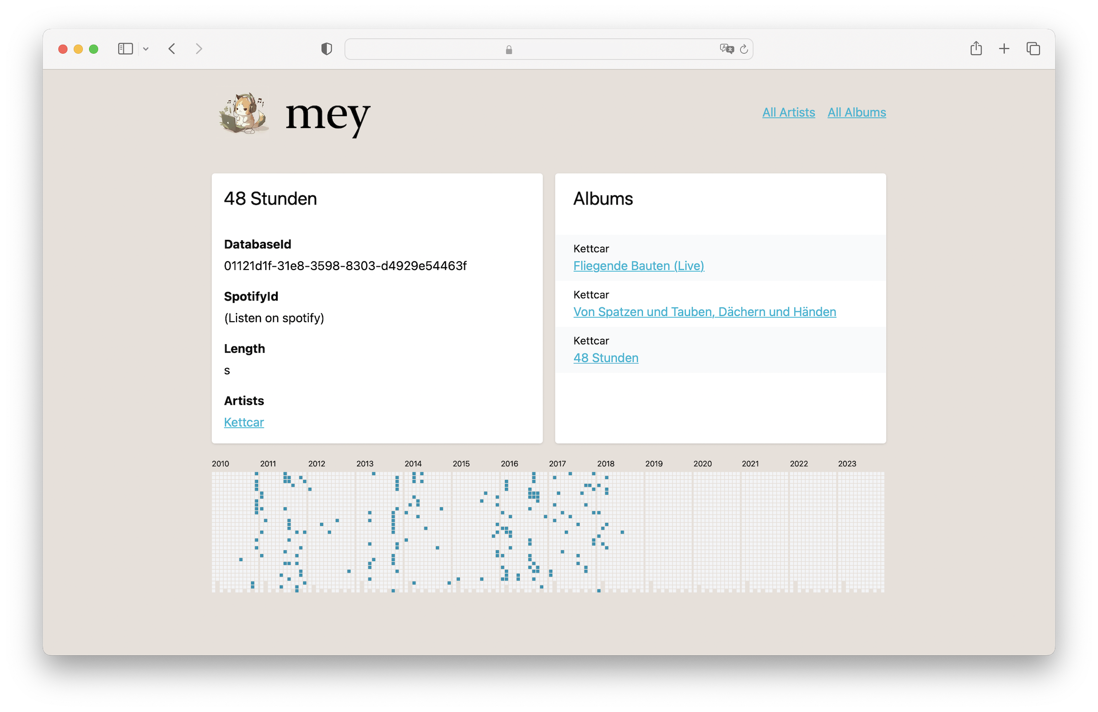The image size is (1098, 712).
Task: Click the forward navigation arrow
Action: [x=199, y=49]
